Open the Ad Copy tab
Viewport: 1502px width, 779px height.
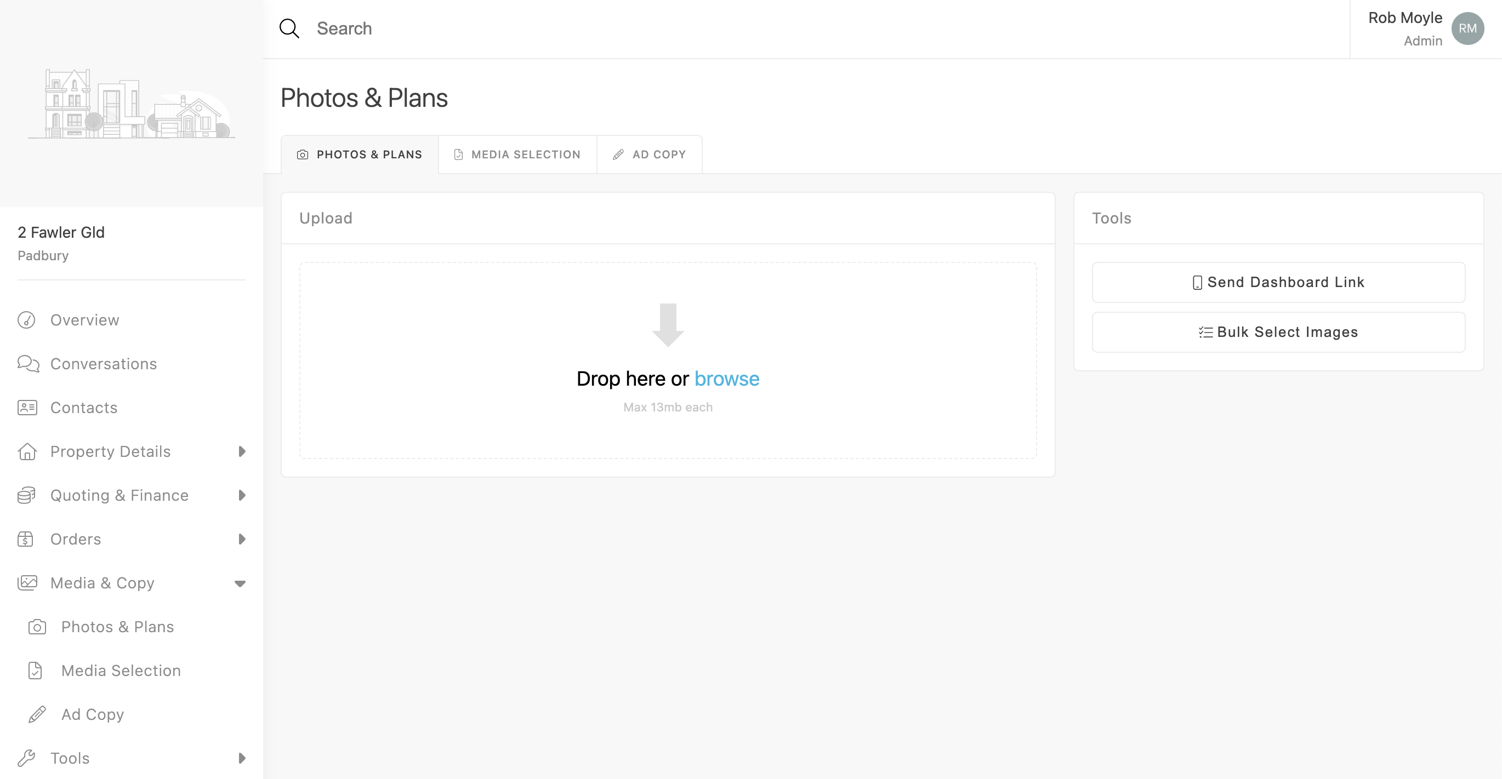pyautogui.click(x=649, y=154)
